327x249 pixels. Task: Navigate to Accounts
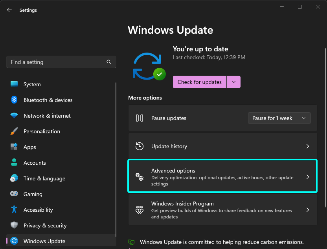point(61,163)
